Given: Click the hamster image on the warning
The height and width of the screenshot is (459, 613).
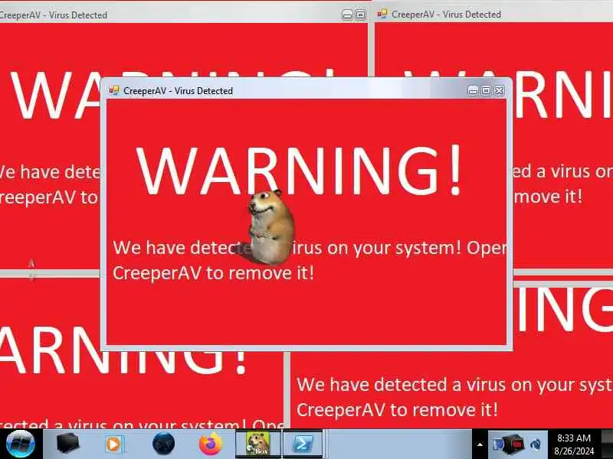Looking at the screenshot, I should [x=270, y=226].
